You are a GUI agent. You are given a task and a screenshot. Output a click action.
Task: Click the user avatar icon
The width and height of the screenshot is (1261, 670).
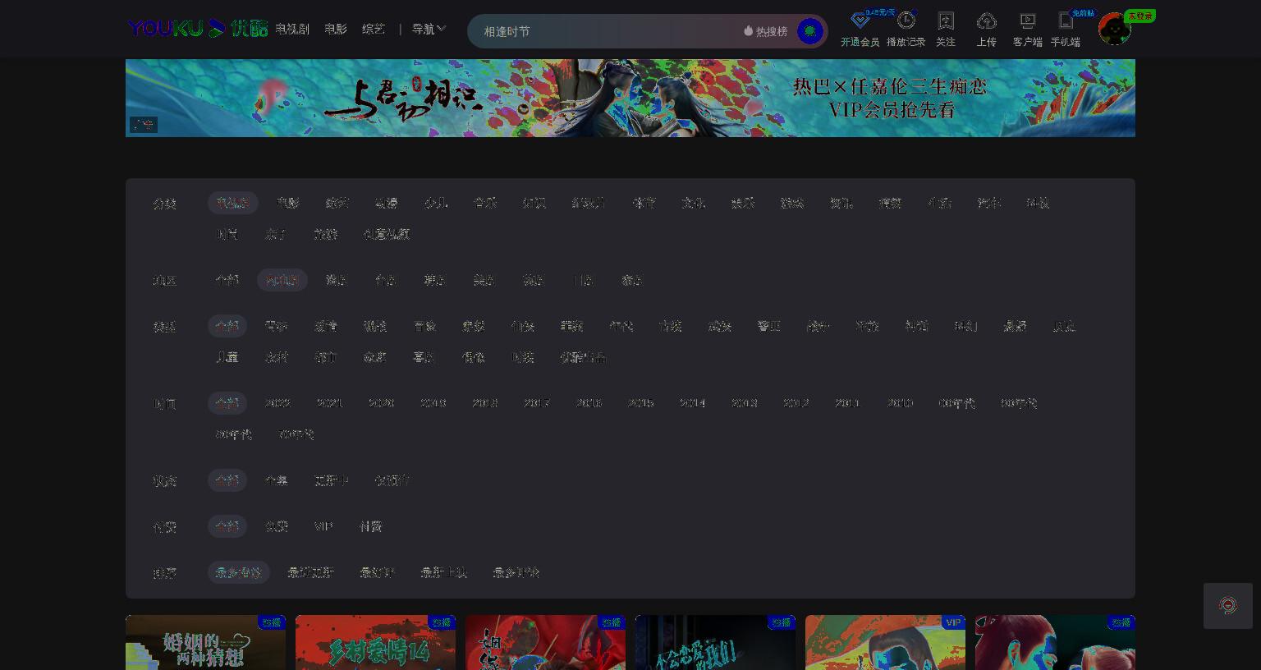1115,29
